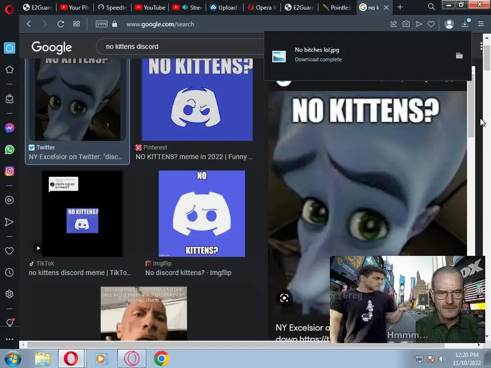Click the horizontal scrollbar track
The height and width of the screenshot is (368, 491).
coord(250,345)
